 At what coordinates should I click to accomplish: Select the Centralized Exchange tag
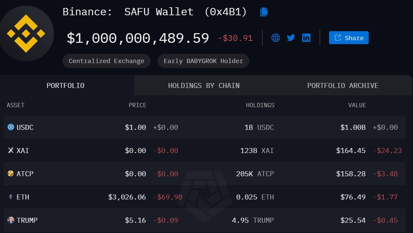[x=106, y=61]
